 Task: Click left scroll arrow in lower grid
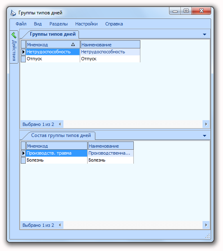point(60,225)
